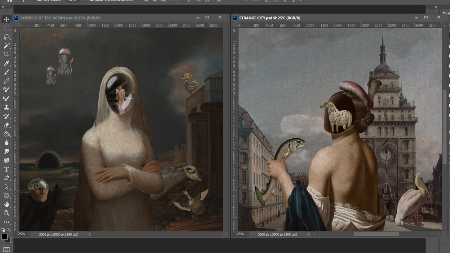Click the horizontal scrollbar thumb in STRANGE CITY

click(x=376, y=234)
